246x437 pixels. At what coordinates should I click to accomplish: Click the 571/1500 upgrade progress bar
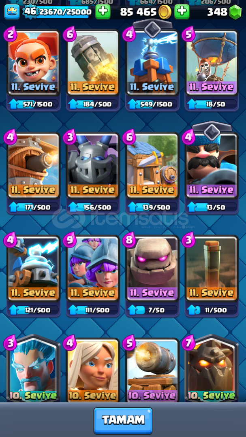[x=34, y=104]
